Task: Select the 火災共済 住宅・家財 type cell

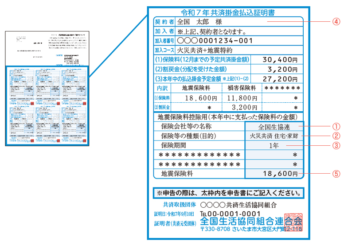Action: (274, 136)
